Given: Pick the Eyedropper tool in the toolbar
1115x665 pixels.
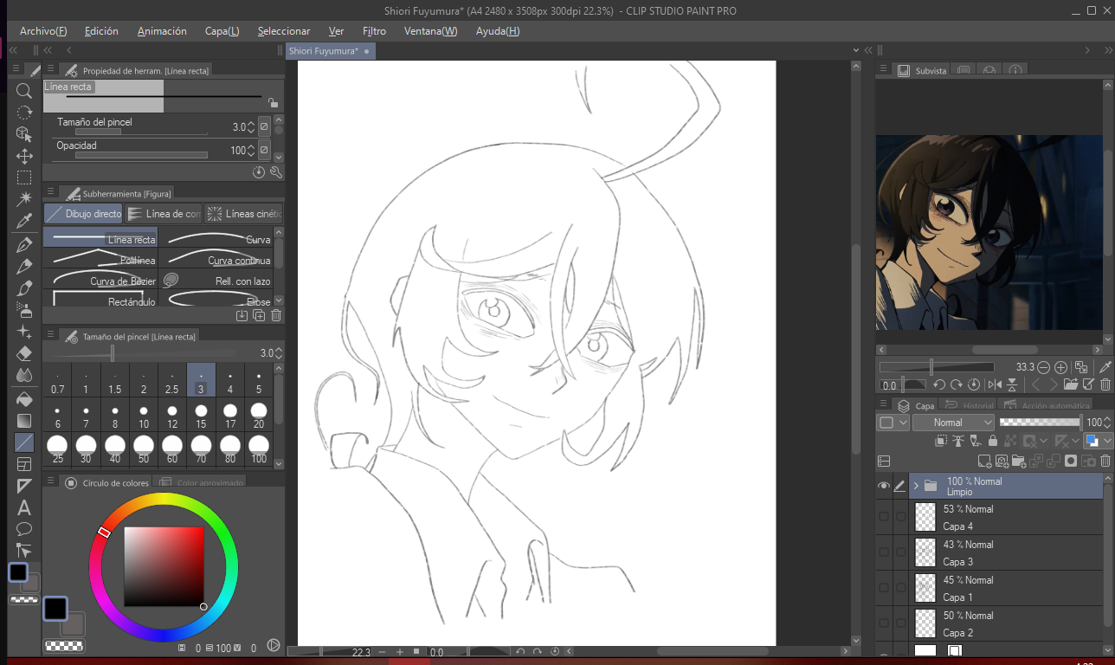Looking at the screenshot, I should click(24, 222).
